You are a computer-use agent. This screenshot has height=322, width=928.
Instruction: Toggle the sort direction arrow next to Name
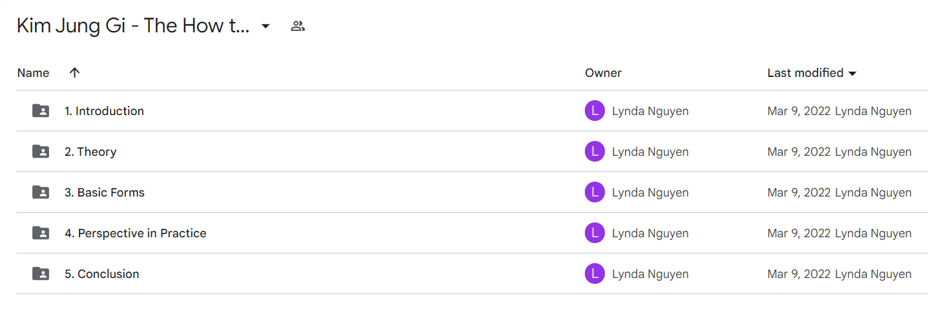pos(74,72)
